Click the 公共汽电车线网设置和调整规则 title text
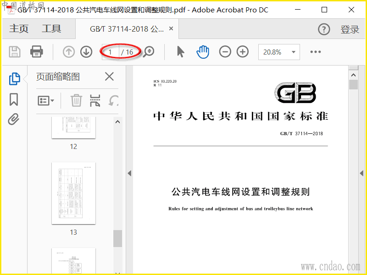Screen dimensions: 367x275 pyautogui.click(x=240, y=192)
